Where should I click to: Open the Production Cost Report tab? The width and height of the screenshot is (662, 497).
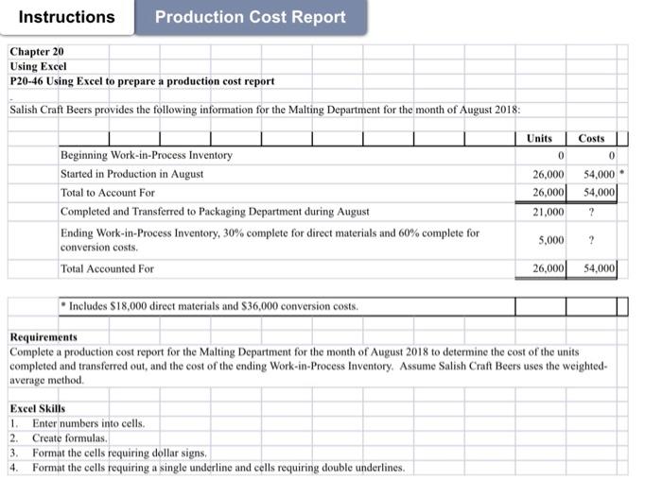[x=251, y=17]
